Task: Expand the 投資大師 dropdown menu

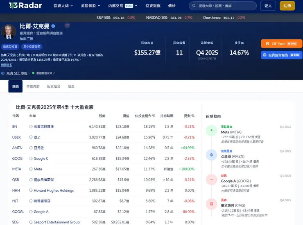Action: coord(63,6)
